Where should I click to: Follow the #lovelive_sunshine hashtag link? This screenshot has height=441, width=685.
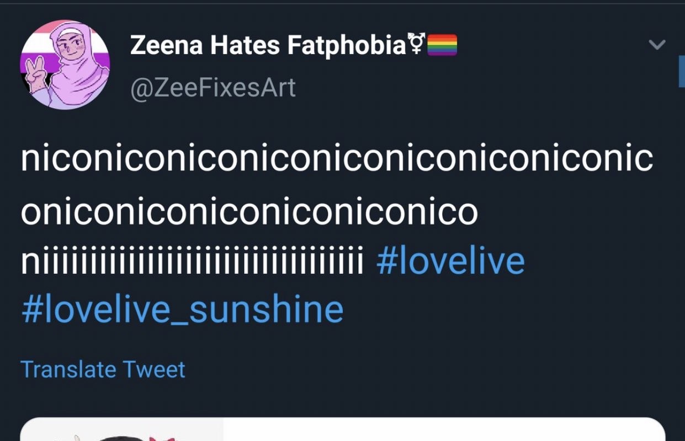[x=182, y=309]
